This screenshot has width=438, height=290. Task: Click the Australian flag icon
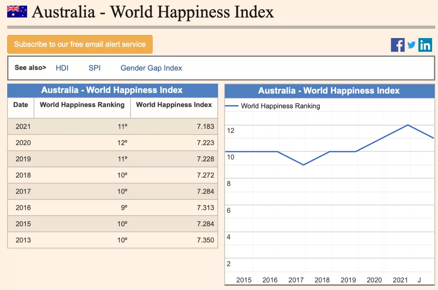17,12
